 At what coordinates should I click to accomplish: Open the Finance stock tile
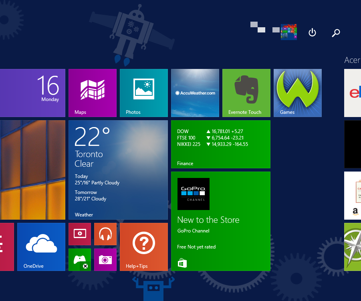pos(221,144)
